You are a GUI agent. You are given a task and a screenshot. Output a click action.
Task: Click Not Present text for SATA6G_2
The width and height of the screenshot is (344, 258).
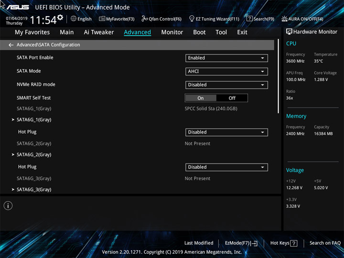pyautogui.click(x=197, y=143)
